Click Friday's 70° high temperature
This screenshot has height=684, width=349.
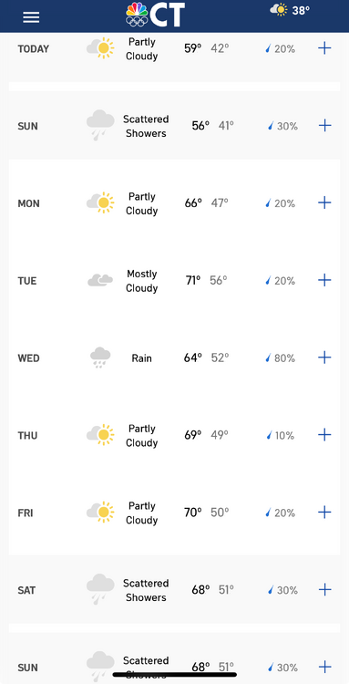193,513
